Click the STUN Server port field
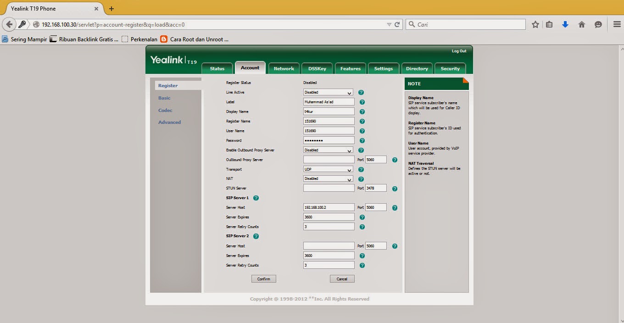The height and width of the screenshot is (323, 624). tap(376, 188)
